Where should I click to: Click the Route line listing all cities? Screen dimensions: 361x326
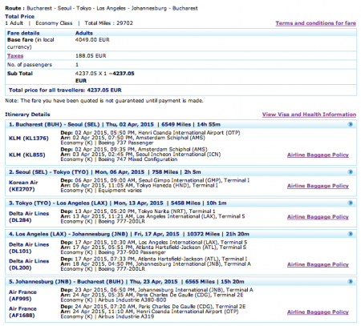(101, 8)
